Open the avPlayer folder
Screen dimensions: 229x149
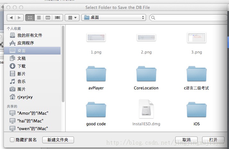96,74
